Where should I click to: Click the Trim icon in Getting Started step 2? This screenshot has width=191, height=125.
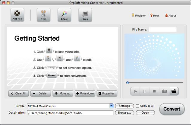point(48,58)
